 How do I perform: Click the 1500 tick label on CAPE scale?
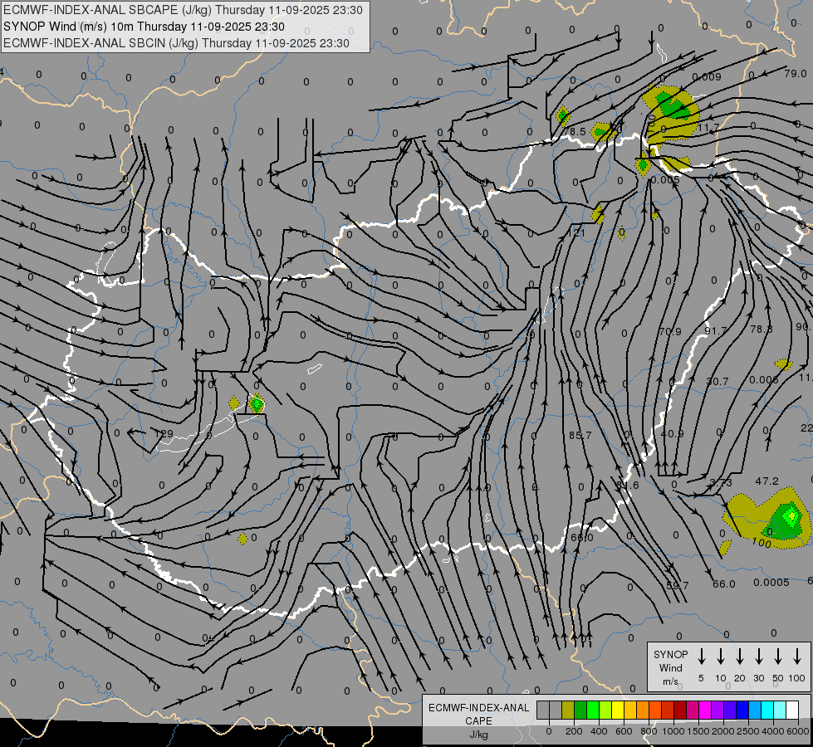pos(698,731)
